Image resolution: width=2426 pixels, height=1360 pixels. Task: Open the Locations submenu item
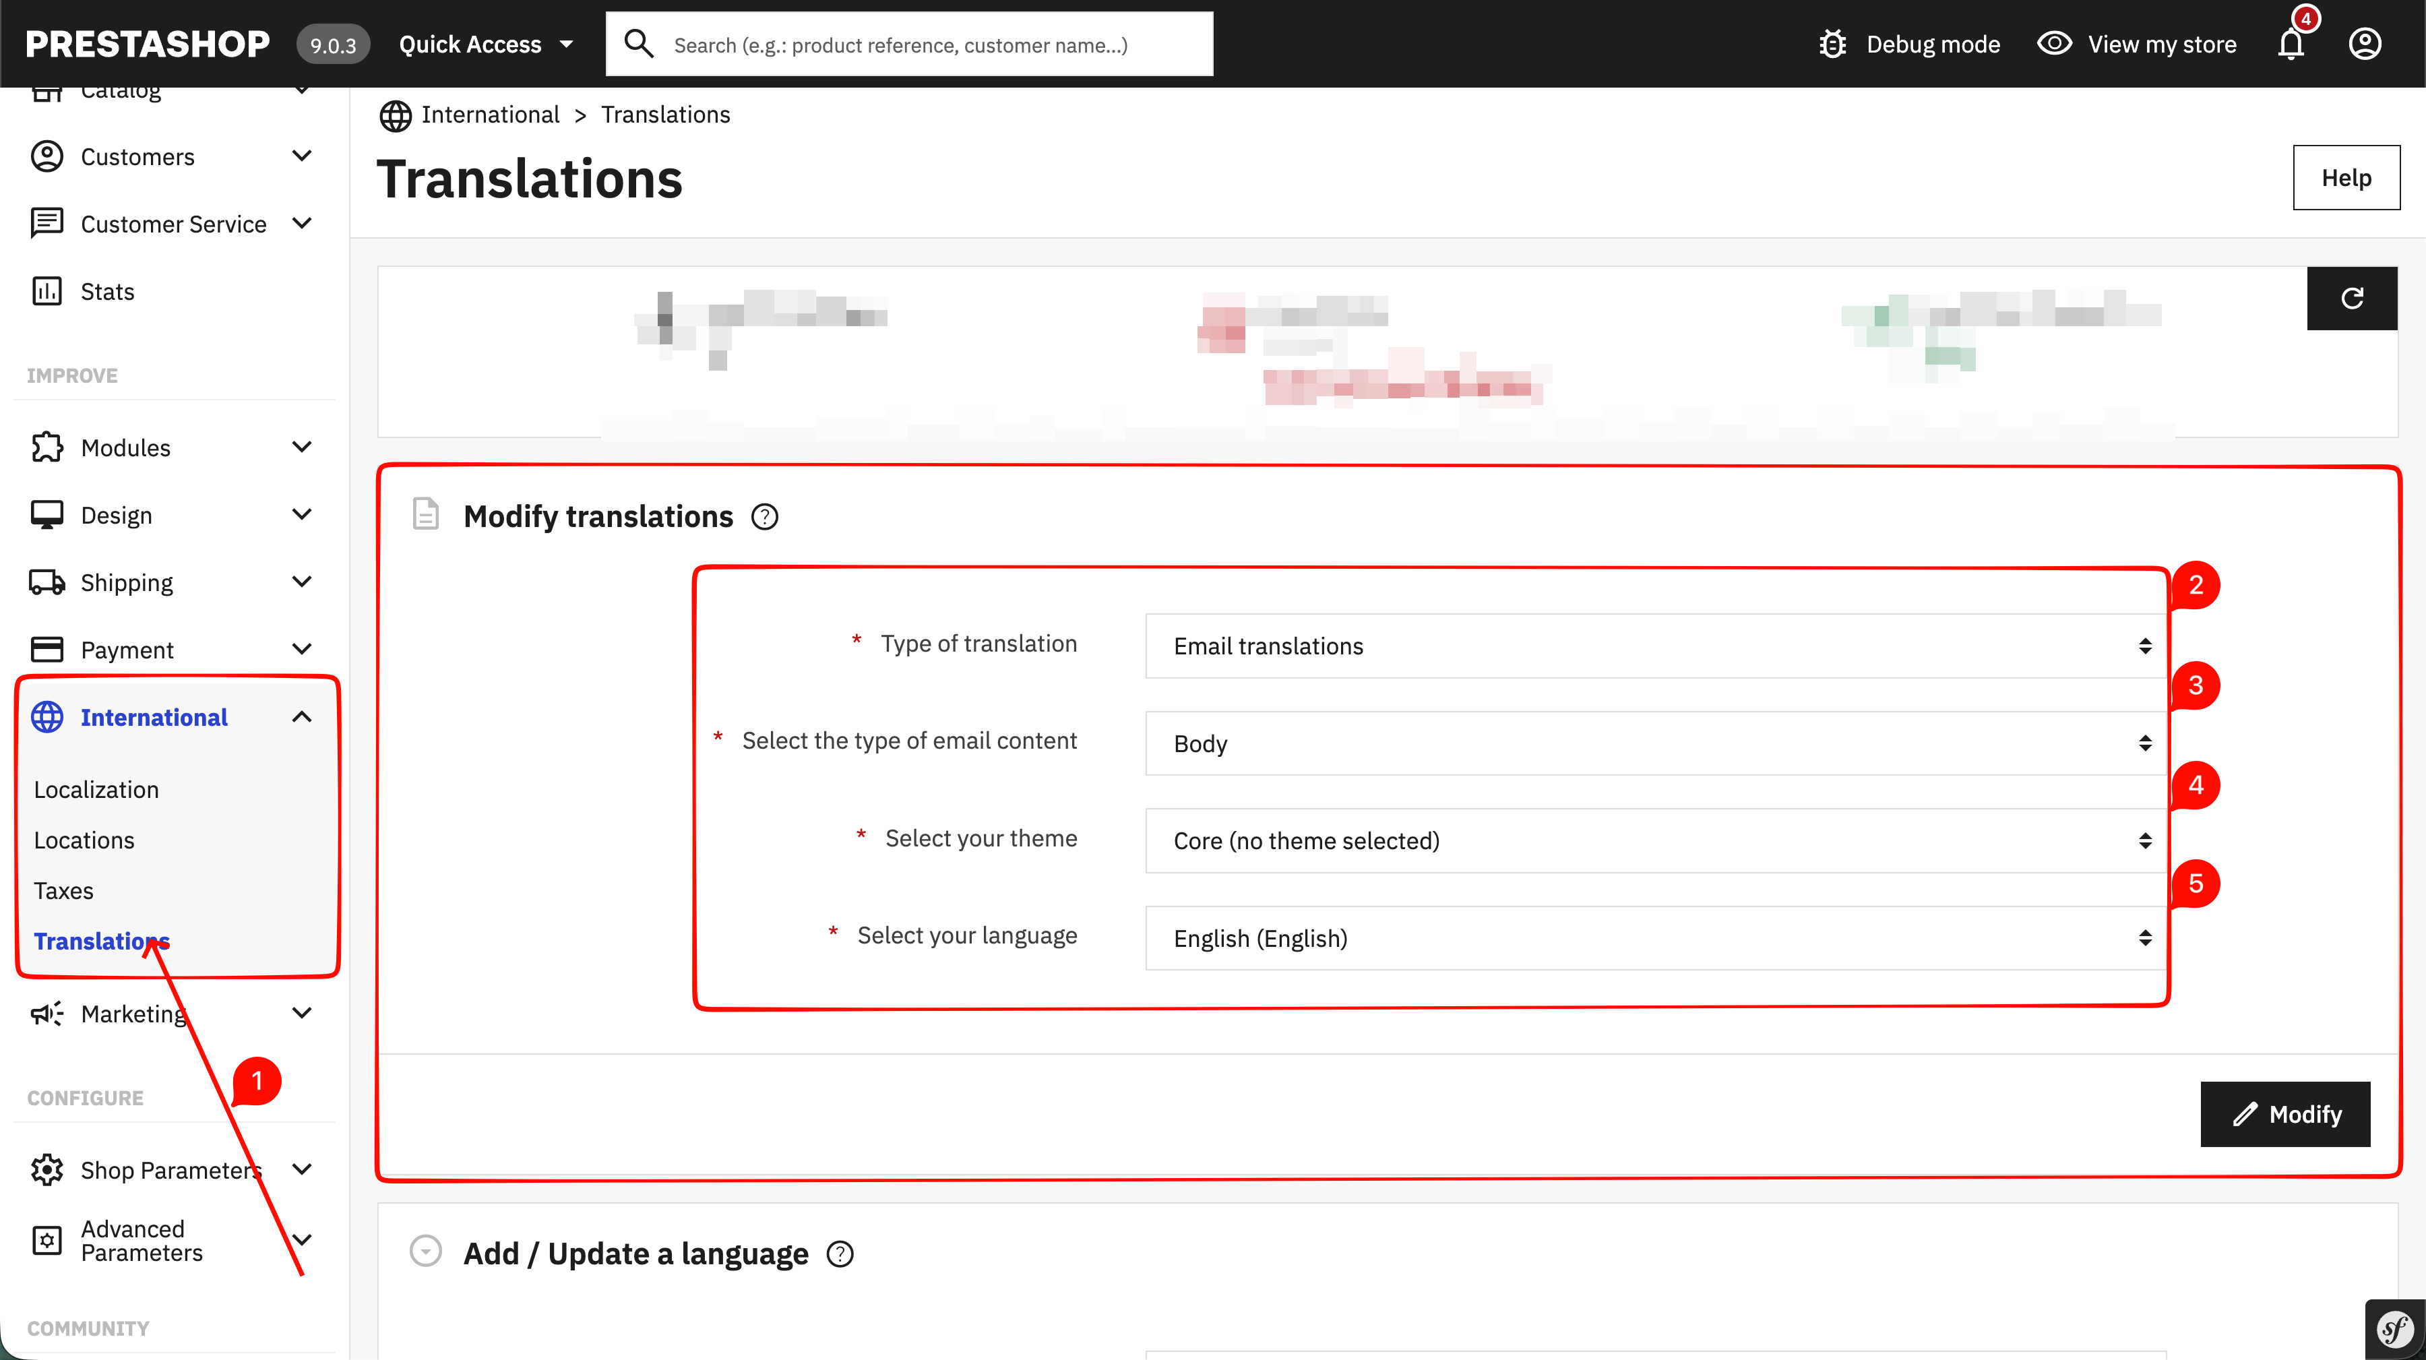click(x=84, y=840)
